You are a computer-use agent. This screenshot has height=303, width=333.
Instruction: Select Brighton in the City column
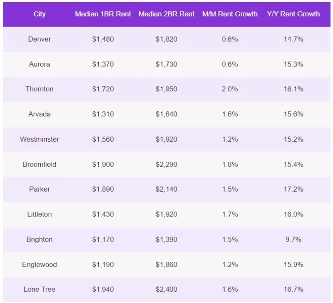40,239
